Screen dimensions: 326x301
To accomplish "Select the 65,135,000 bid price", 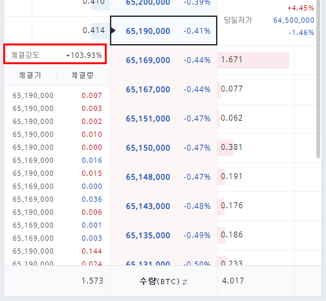I will click(x=148, y=235).
